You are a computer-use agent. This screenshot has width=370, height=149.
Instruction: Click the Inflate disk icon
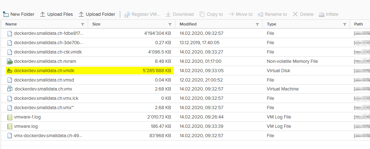321,15
